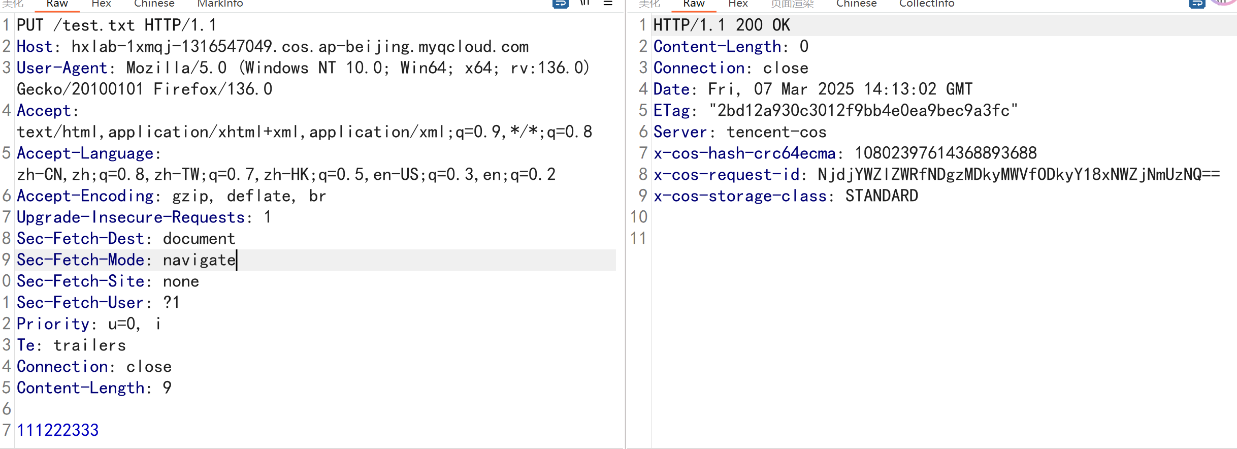
Task: Click the circular icon at response pane top-right
Action: [x=1224, y=3]
